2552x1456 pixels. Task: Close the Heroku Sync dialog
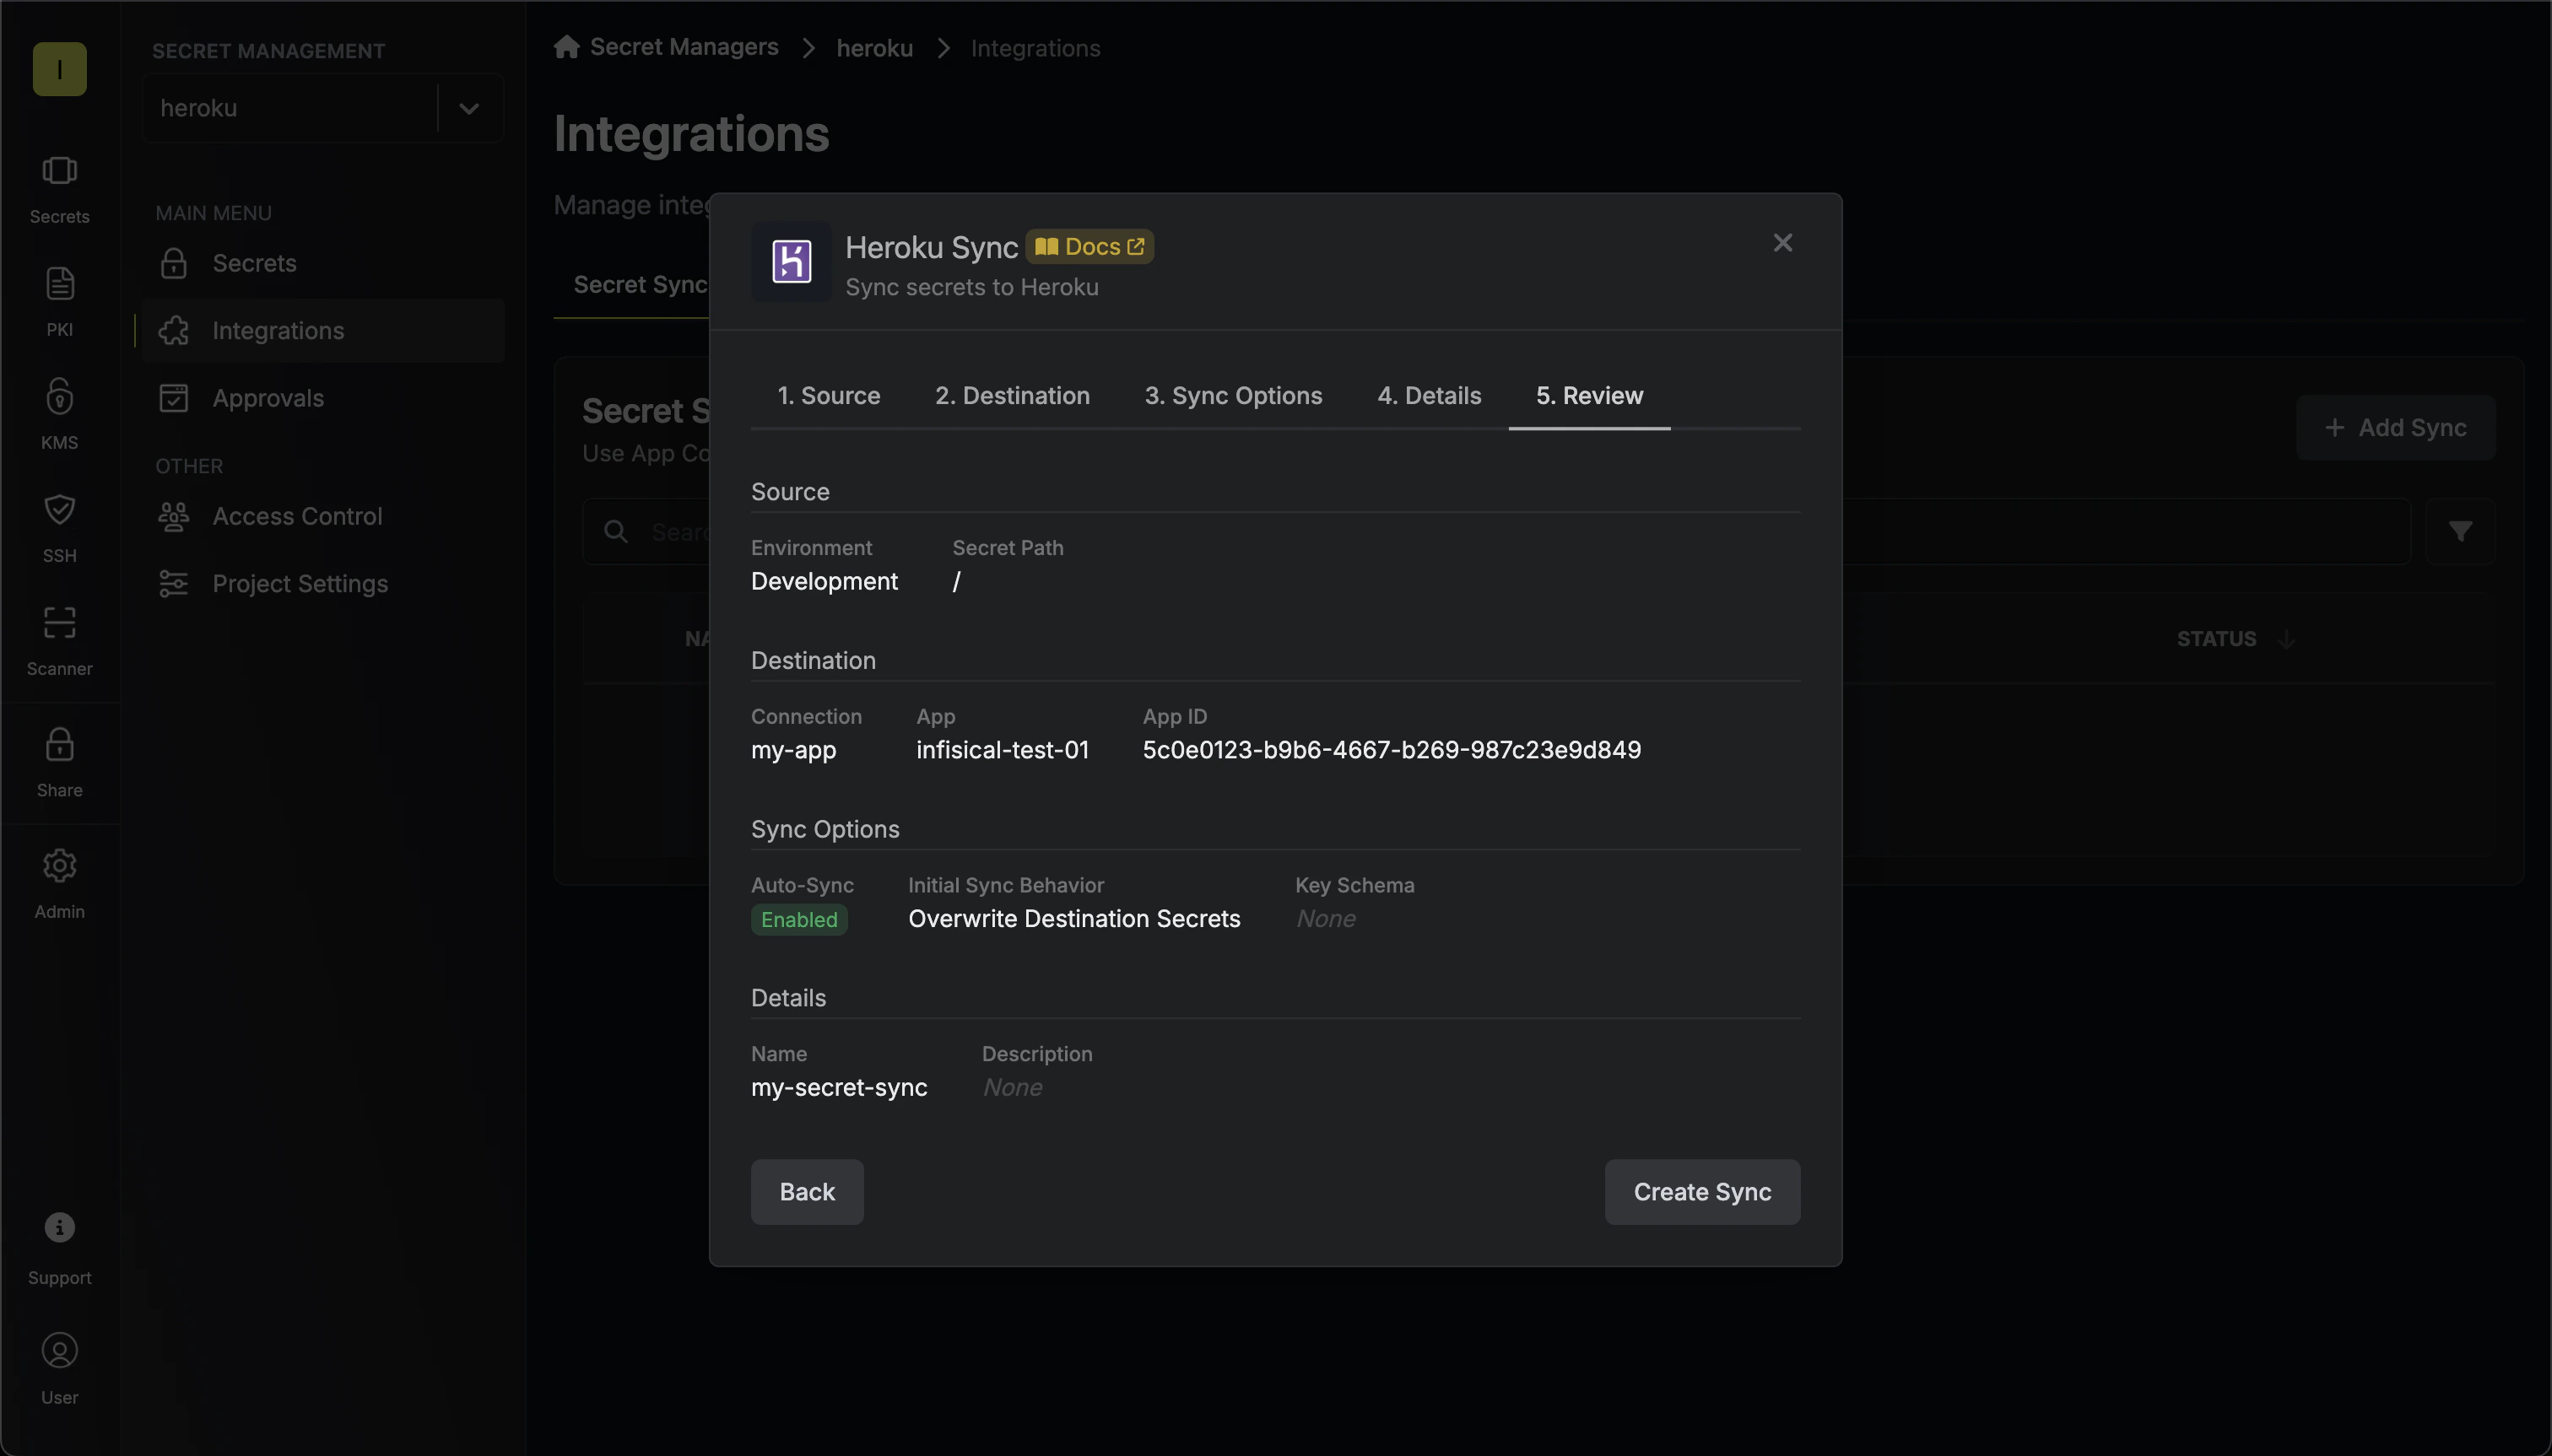[1782, 243]
